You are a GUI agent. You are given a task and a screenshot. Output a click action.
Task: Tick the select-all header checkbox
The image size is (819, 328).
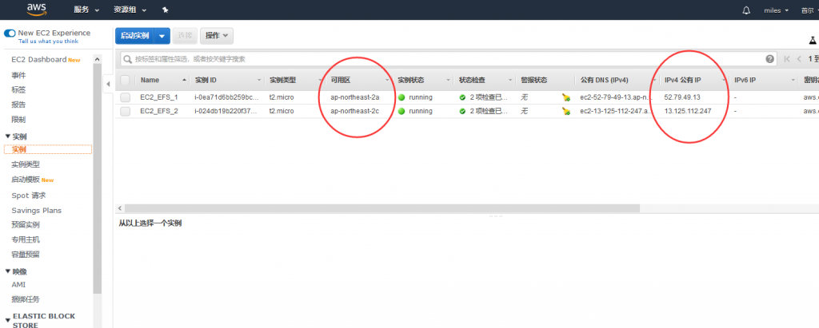(x=125, y=81)
